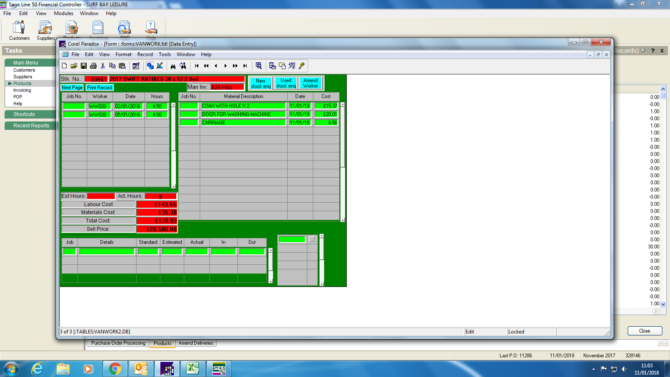
Task: Click the Amend Worker button
Action: [311, 83]
